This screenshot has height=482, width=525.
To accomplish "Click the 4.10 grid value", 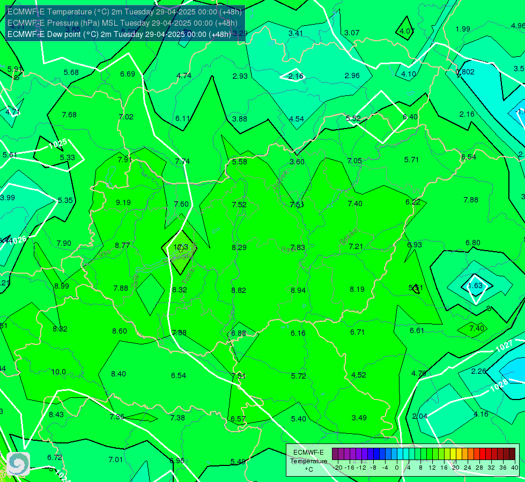I will tap(409, 74).
